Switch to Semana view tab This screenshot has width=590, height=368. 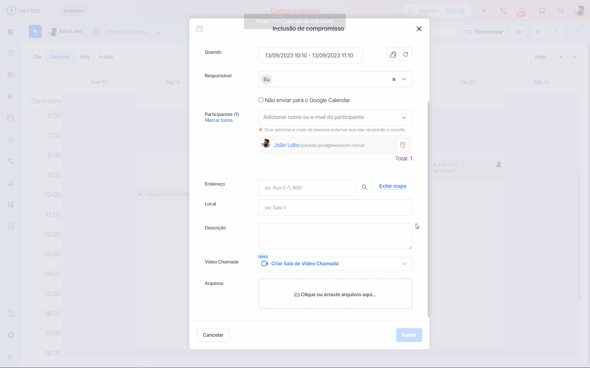click(61, 57)
